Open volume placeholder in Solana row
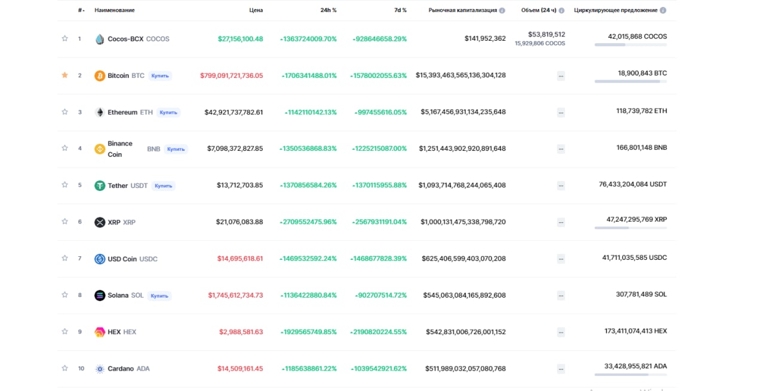The width and height of the screenshot is (766, 391). point(561,295)
